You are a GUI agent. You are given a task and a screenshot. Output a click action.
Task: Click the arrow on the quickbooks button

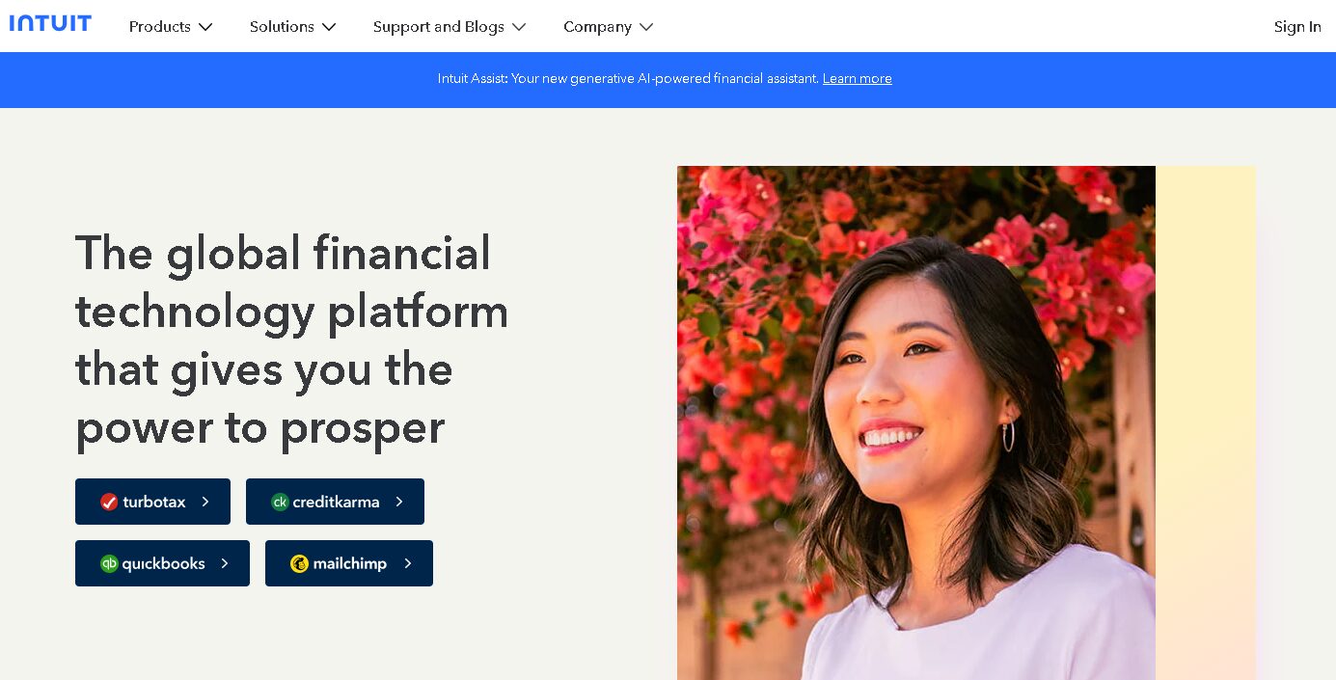[x=225, y=563]
